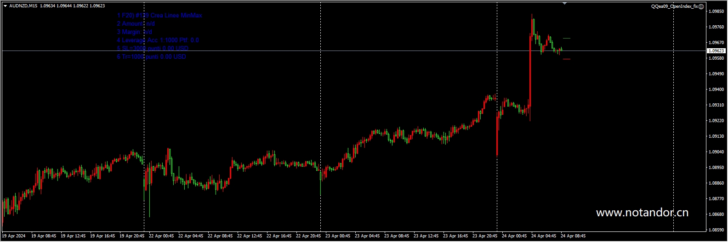Select the '5 SL=3000 punti 0.00 USD' label

coord(153,49)
